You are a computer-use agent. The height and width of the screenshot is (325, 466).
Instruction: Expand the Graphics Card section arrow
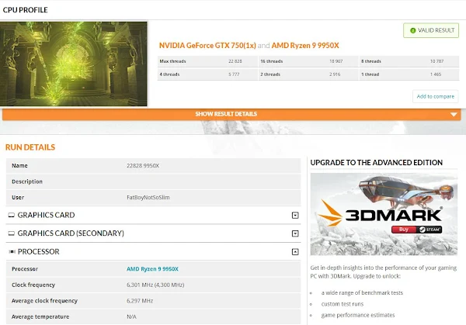295,215
